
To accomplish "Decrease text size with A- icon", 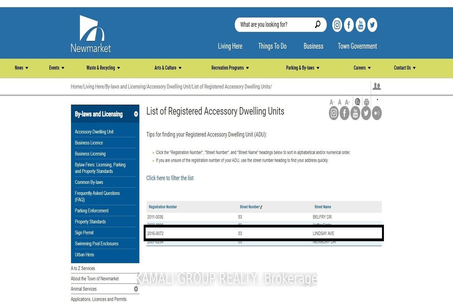I will click(x=332, y=102).
